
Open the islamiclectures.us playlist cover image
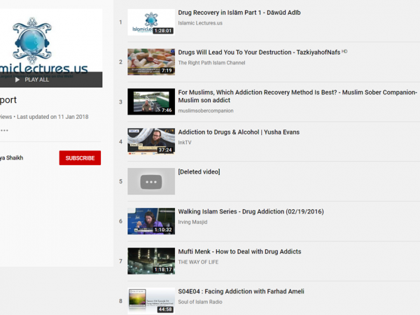click(51, 48)
